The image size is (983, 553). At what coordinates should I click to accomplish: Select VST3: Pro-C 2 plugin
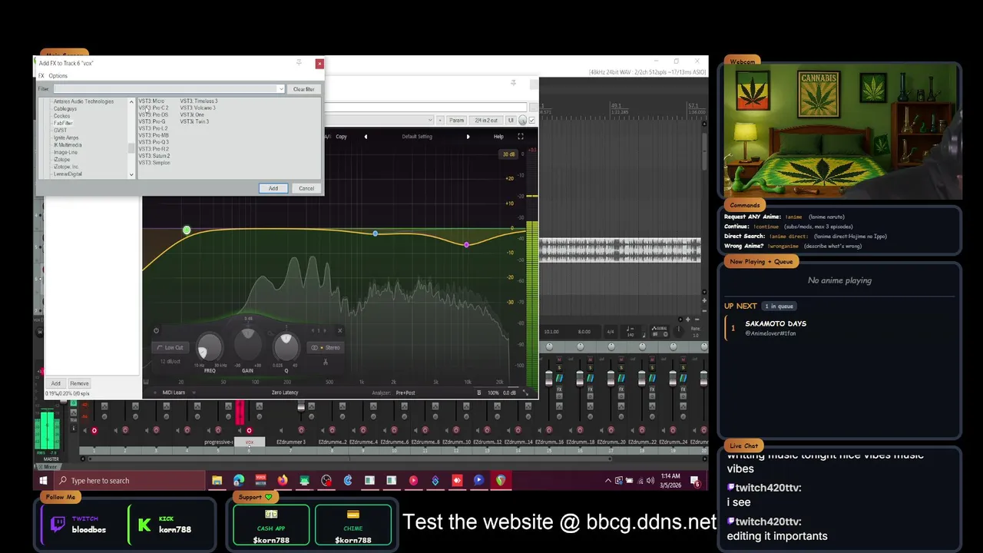154,108
